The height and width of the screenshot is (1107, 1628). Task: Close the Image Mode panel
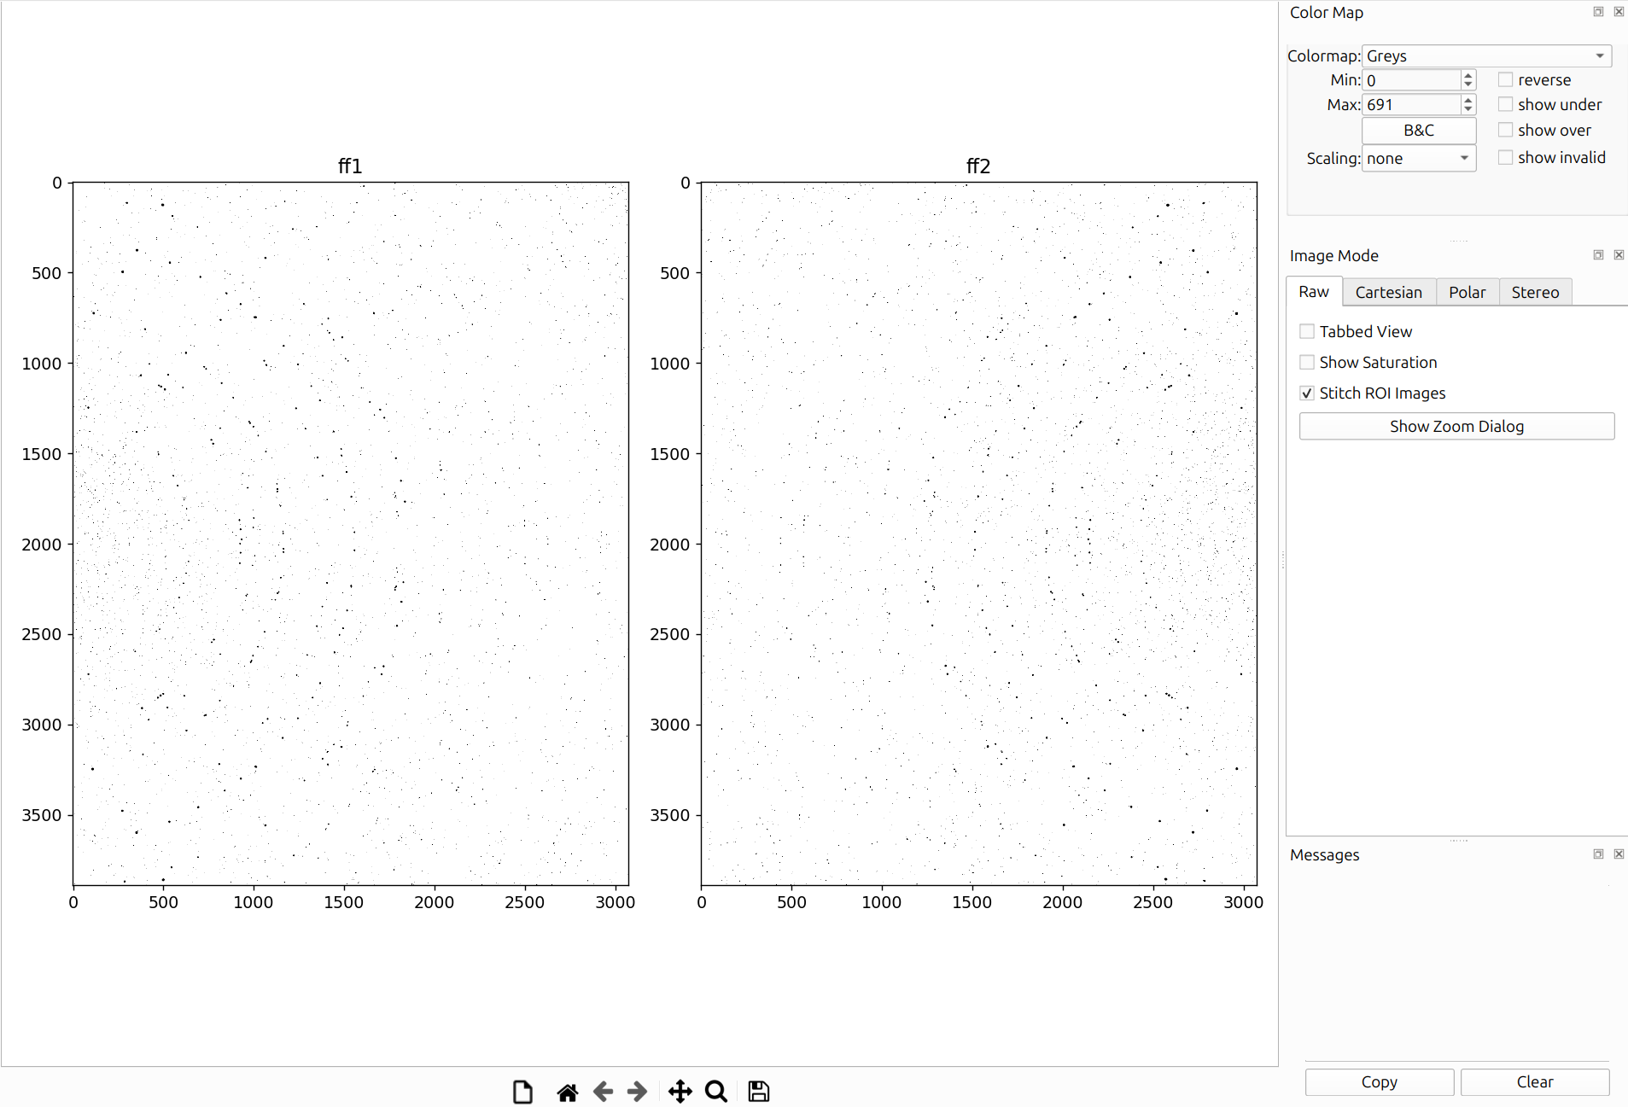coord(1619,255)
